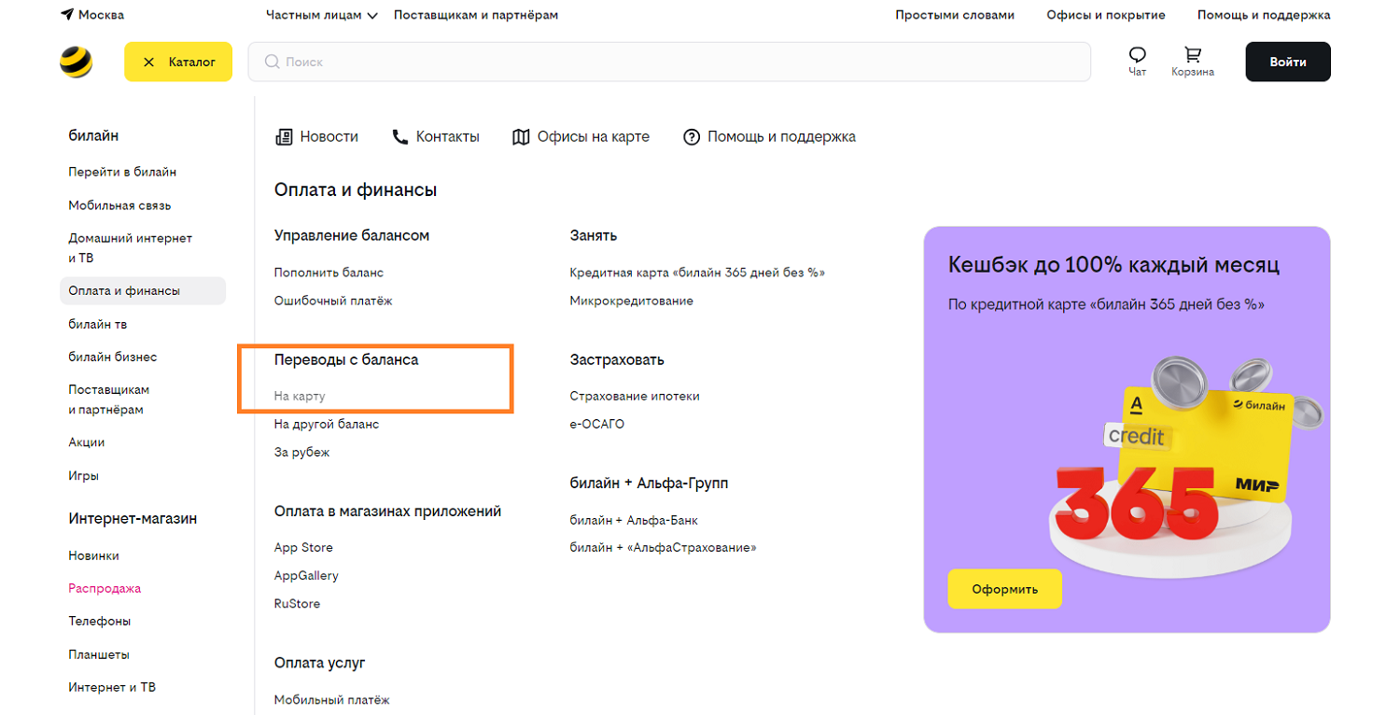Select Мобильная связь in sidebar
Viewport: 1400px width, 715px height.
click(x=119, y=205)
